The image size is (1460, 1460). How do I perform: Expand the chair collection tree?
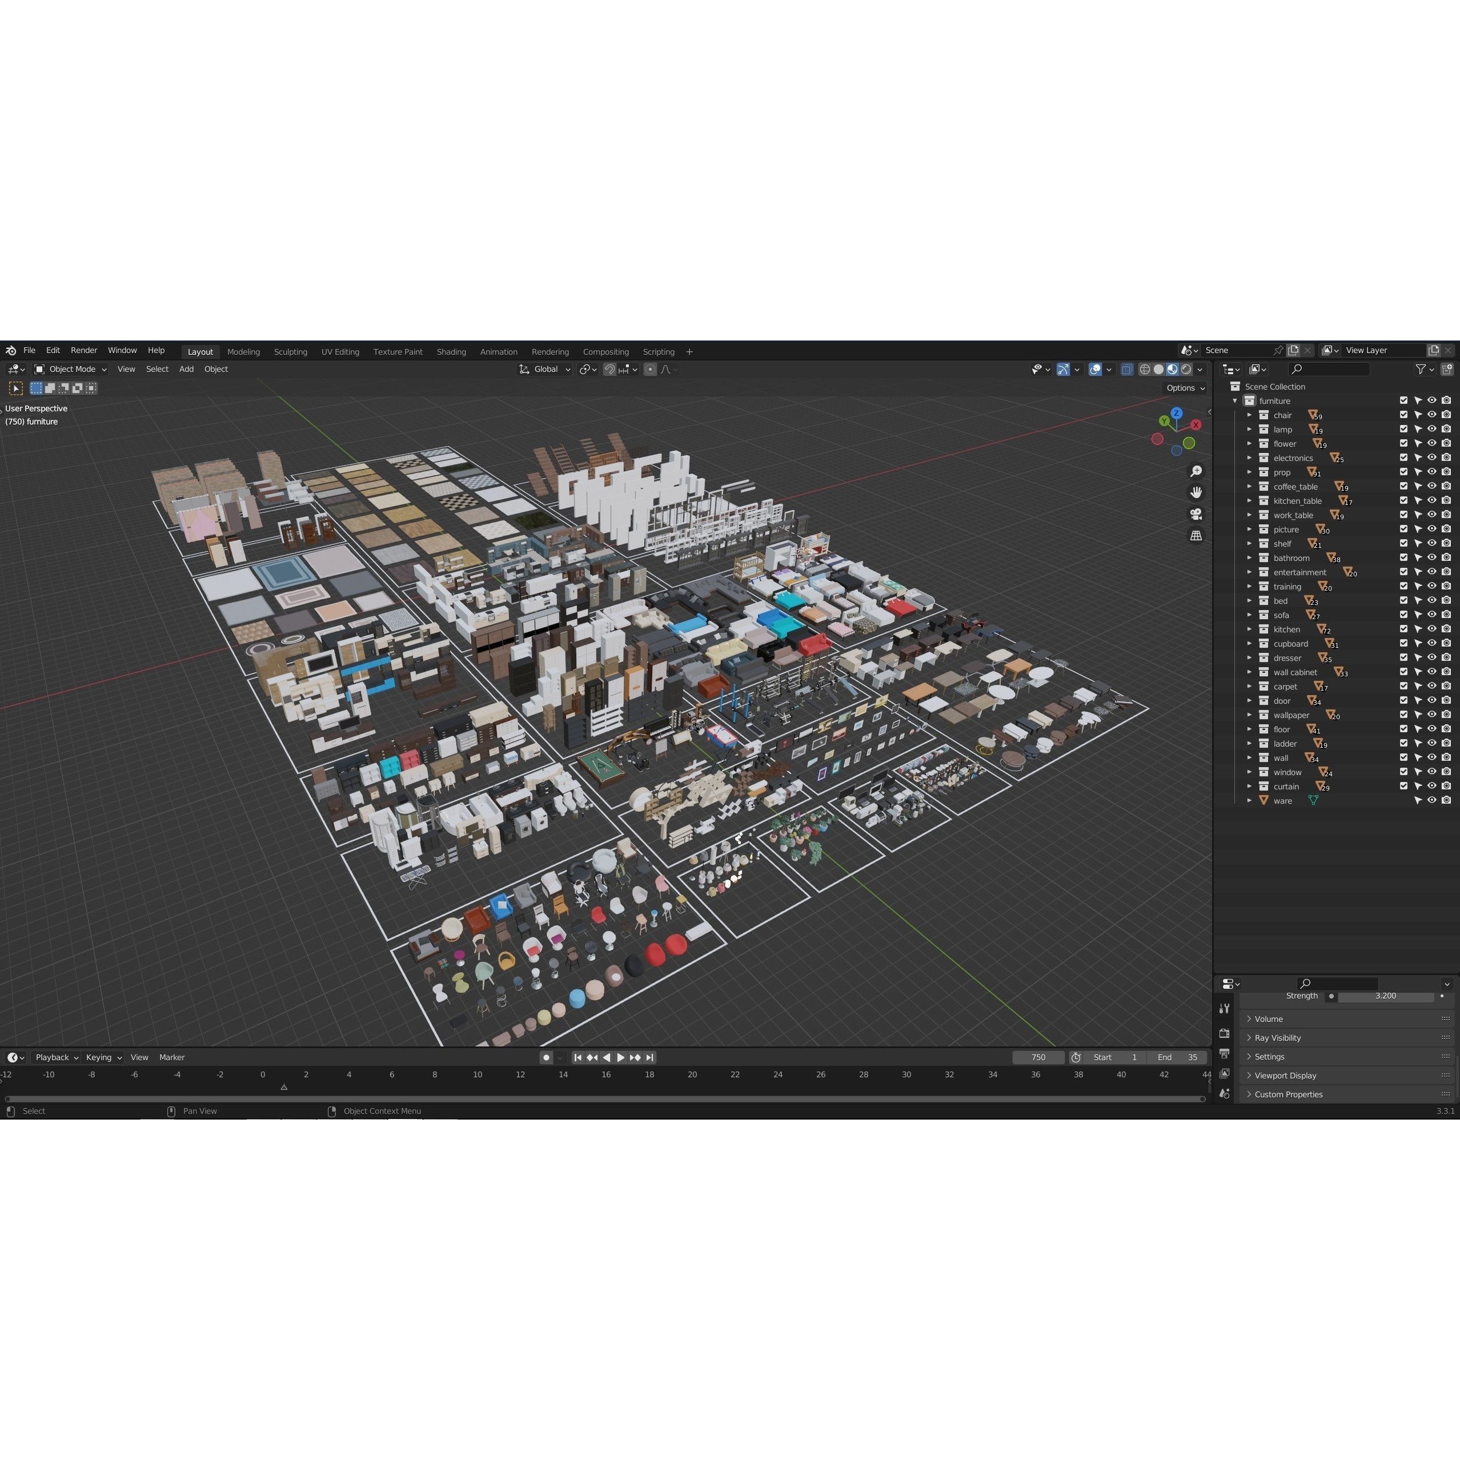pyautogui.click(x=1249, y=415)
